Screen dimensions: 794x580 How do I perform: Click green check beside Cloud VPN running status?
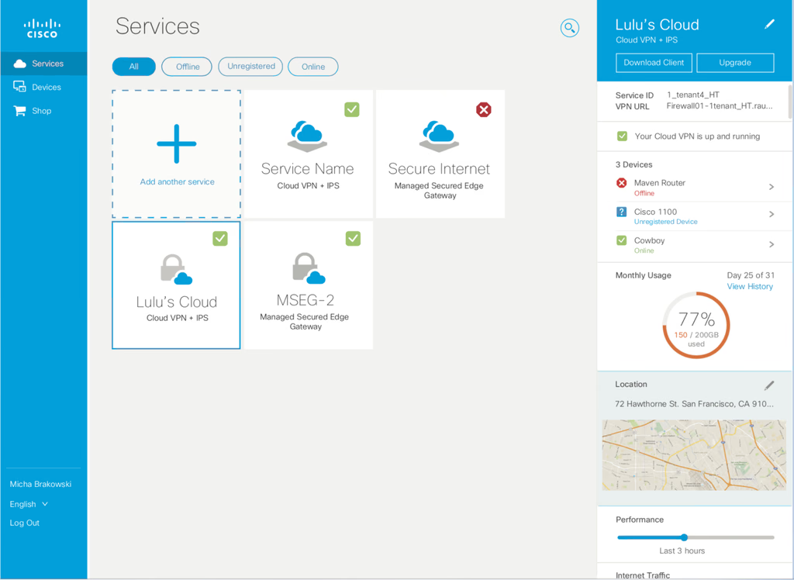pos(622,136)
